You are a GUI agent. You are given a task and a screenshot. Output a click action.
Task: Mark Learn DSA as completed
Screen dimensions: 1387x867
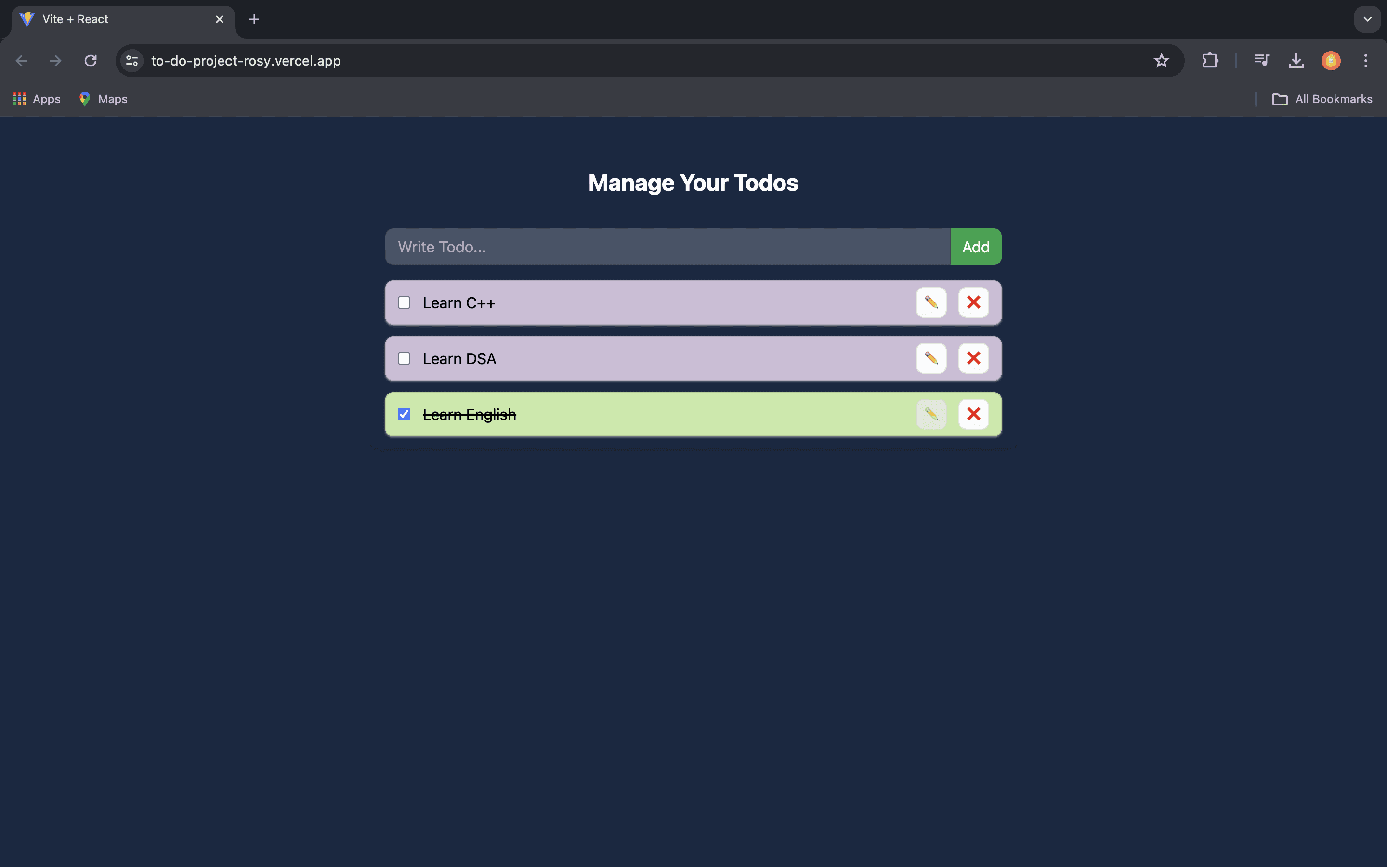tap(404, 358)
